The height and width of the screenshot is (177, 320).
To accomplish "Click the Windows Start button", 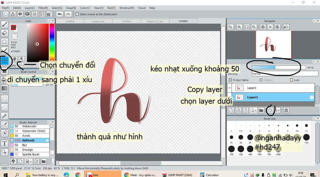I will point(6,175).
